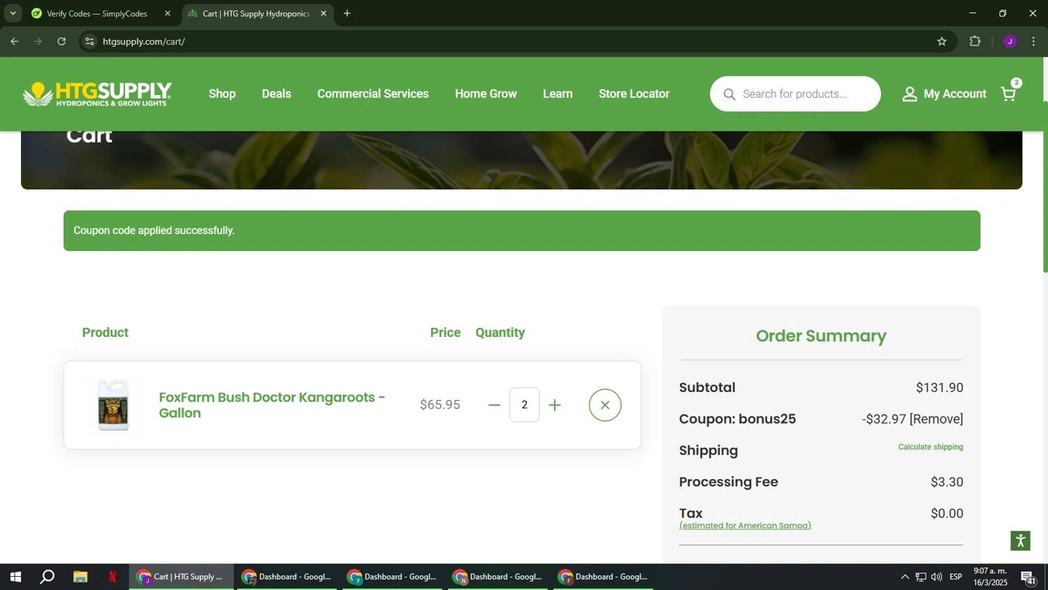Open Netflix from taskbar
This screenshot has width=1048, height=590.
coord(112,577)
